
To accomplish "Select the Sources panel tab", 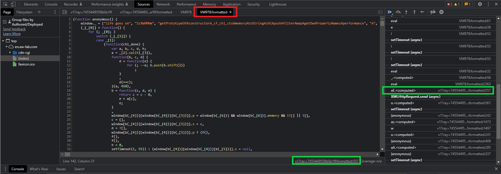I will click(x=144, y=4).
